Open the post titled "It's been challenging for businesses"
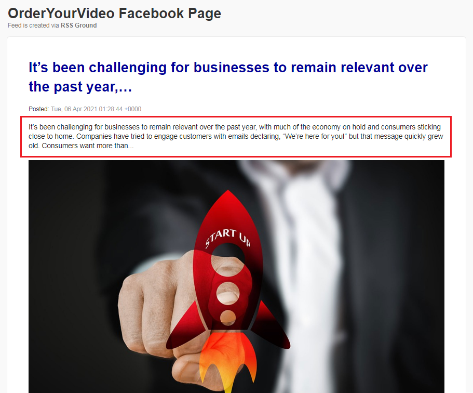This screenshot has width=473, height=393. (228, 77)
